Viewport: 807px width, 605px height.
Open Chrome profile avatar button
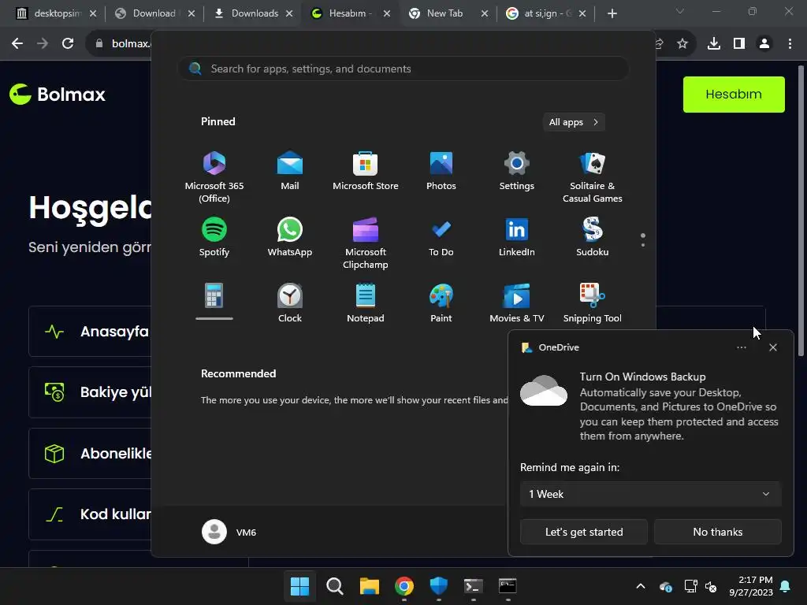click(x=764, y=44)
